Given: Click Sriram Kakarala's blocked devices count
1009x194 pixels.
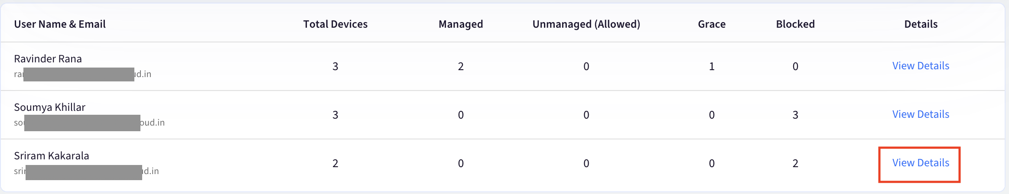Looking at the screenshot, I should pyautogui.click(x=795, y=164).
